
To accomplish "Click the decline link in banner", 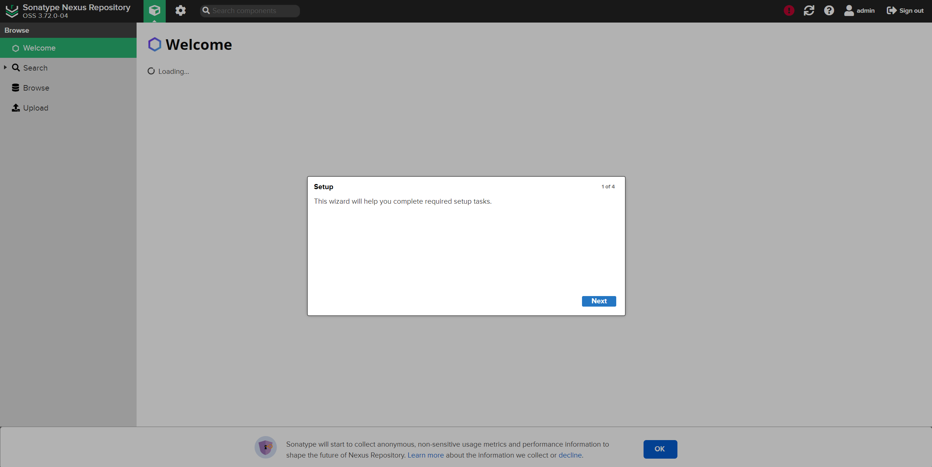I will click(x=570, y=455).
